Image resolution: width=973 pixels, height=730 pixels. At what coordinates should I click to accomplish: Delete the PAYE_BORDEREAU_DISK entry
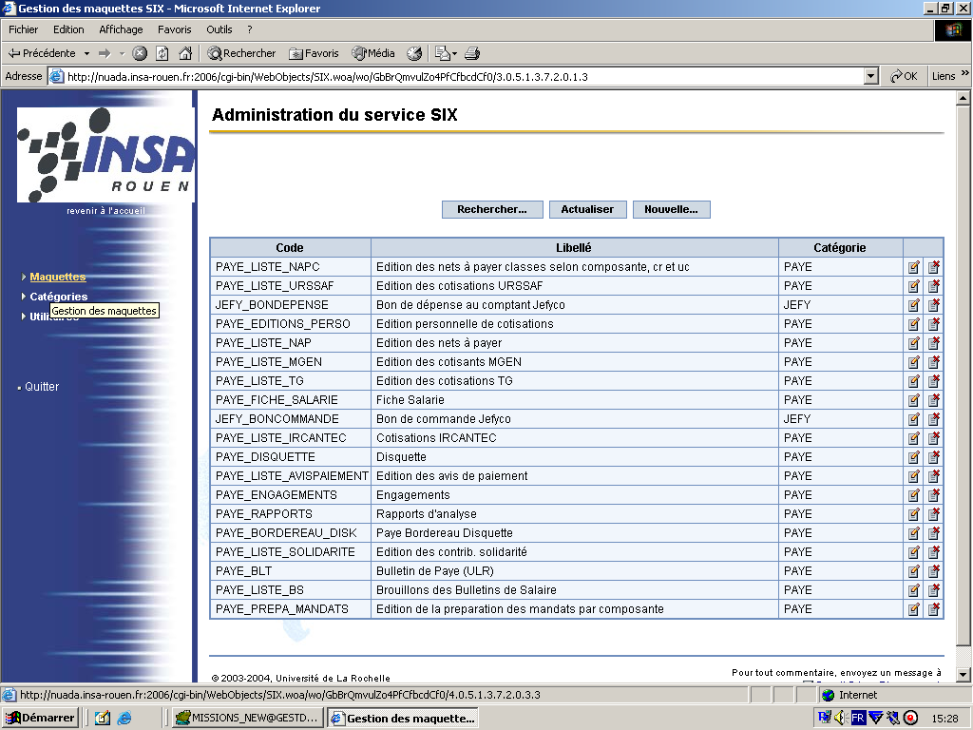click(934, 533)
